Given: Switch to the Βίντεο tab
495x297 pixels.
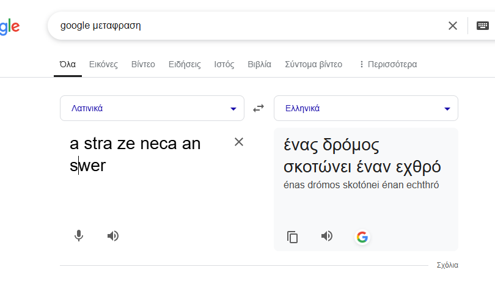Looking at the screenshot, I should coord(143,64).
